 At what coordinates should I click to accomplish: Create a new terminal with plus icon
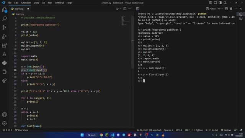click(219, 9)
